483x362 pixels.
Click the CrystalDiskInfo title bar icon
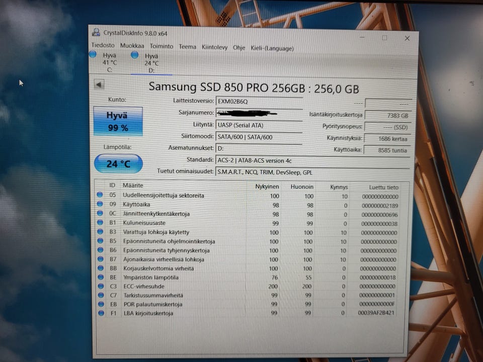96,32
